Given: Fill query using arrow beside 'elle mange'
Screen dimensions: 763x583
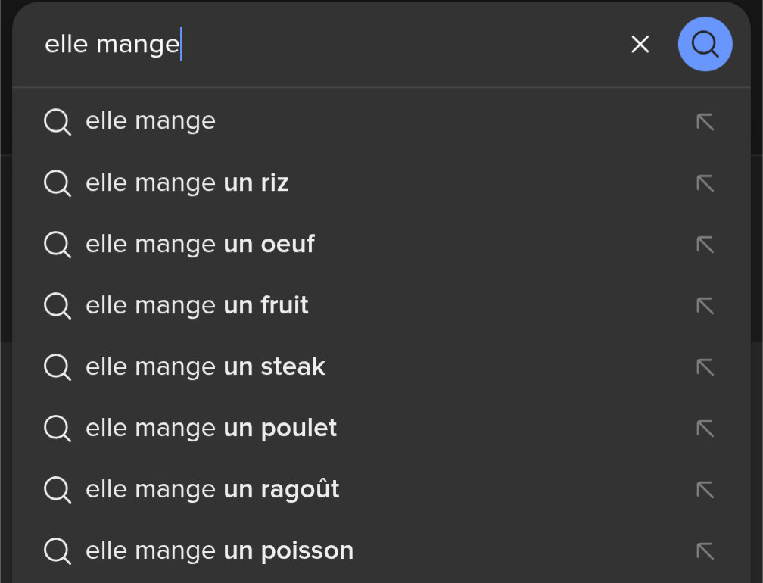Looking at the screenshot, I should (x=705, y=122).
